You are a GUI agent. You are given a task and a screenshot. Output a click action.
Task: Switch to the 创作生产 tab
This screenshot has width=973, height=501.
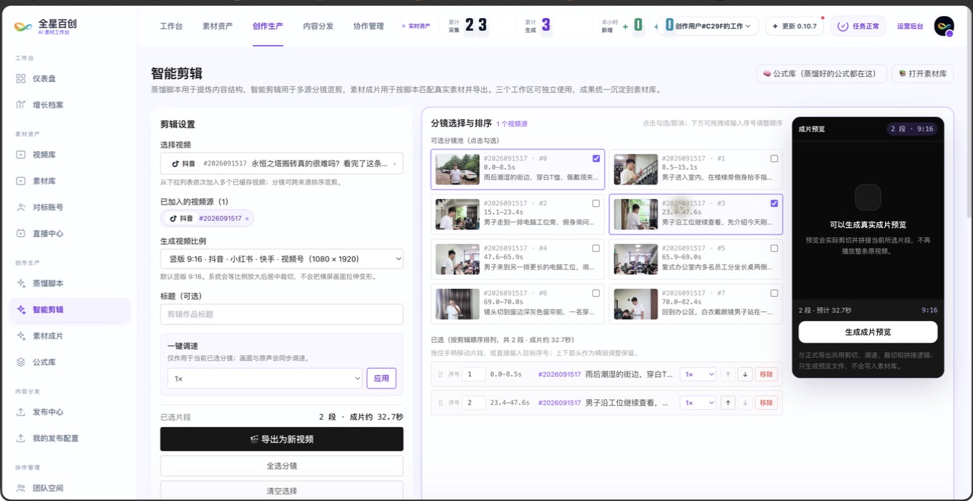tap(268, 26)
